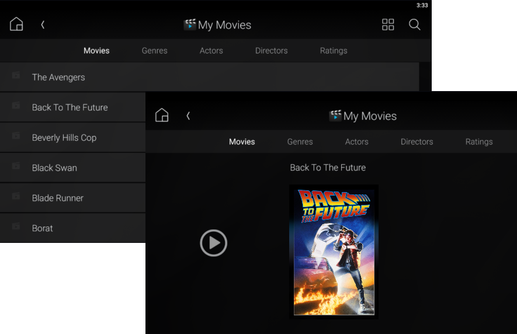Open Genres tab in list window
Viewport: 517px width, 334px height.
click(x=155, y=51)
